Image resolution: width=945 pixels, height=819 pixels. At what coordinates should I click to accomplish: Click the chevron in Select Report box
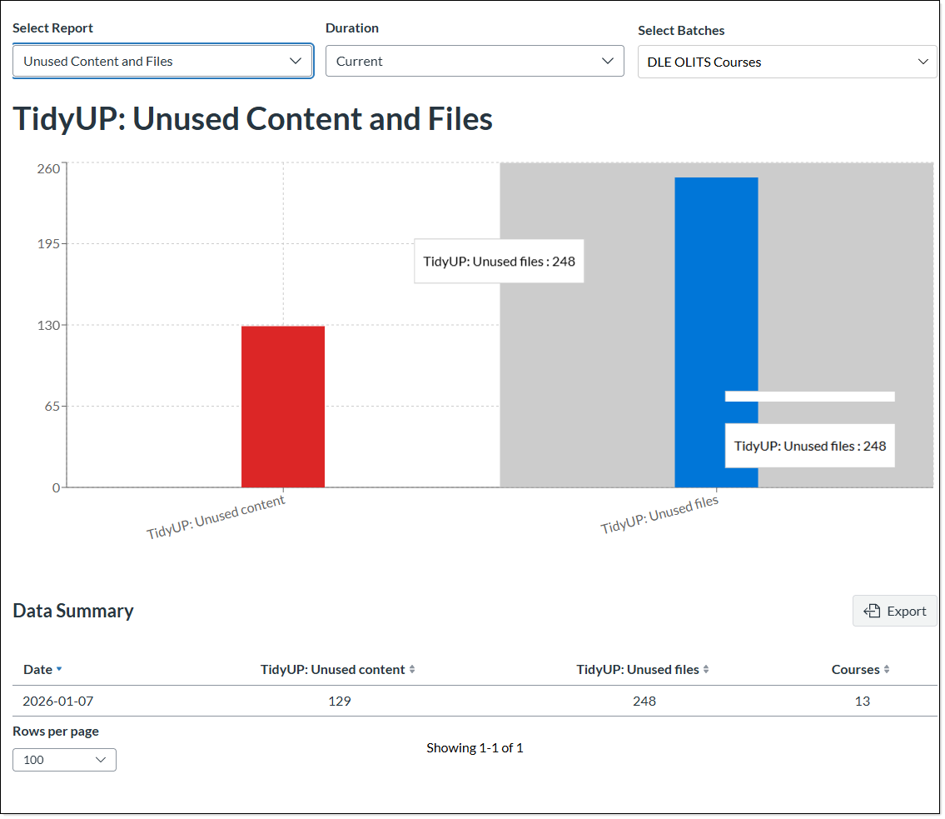pyautogui.click(x=296, y=61)
